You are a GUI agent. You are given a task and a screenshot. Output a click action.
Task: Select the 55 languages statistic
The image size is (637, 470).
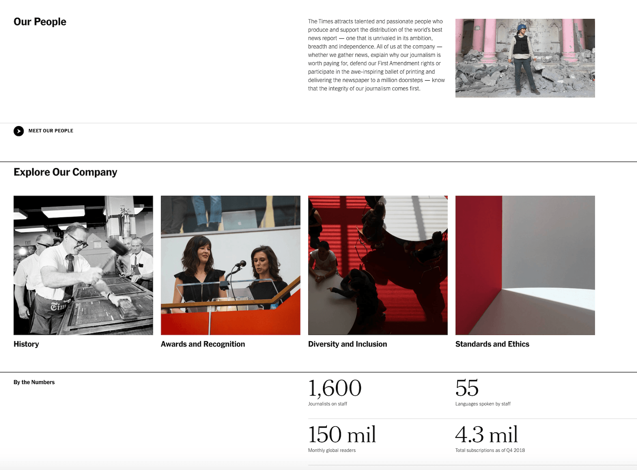pyautogui.click(x=467, y=387)
